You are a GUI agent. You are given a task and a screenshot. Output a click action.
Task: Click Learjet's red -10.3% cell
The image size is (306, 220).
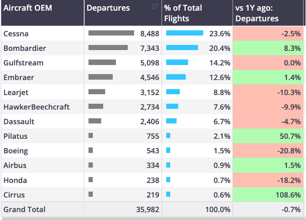pyautogui.click(x=268, y=92)
